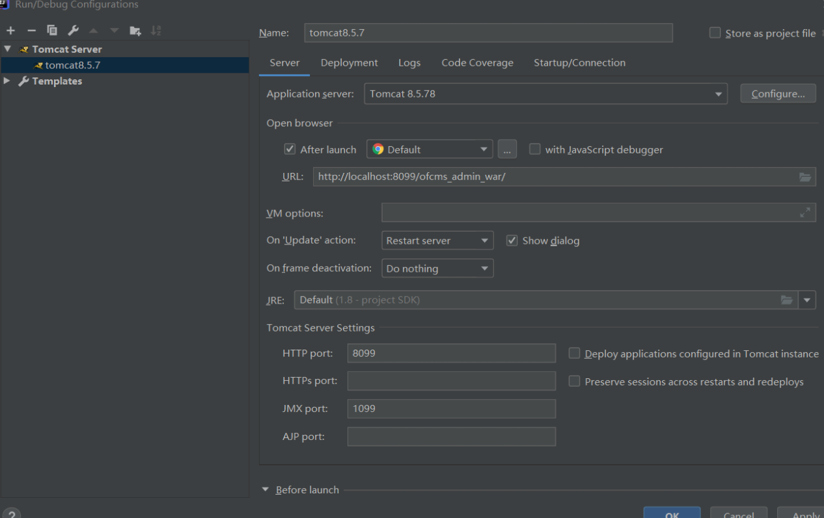Screen dimensions: 824x518
Task: Remove configuration with minus icon
Action: 31,31
